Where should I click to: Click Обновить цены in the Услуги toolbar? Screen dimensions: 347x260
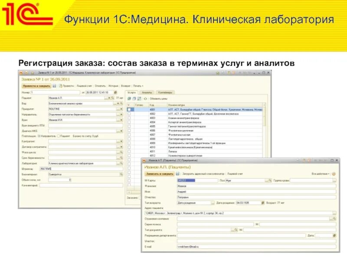[x=158, y=99]
